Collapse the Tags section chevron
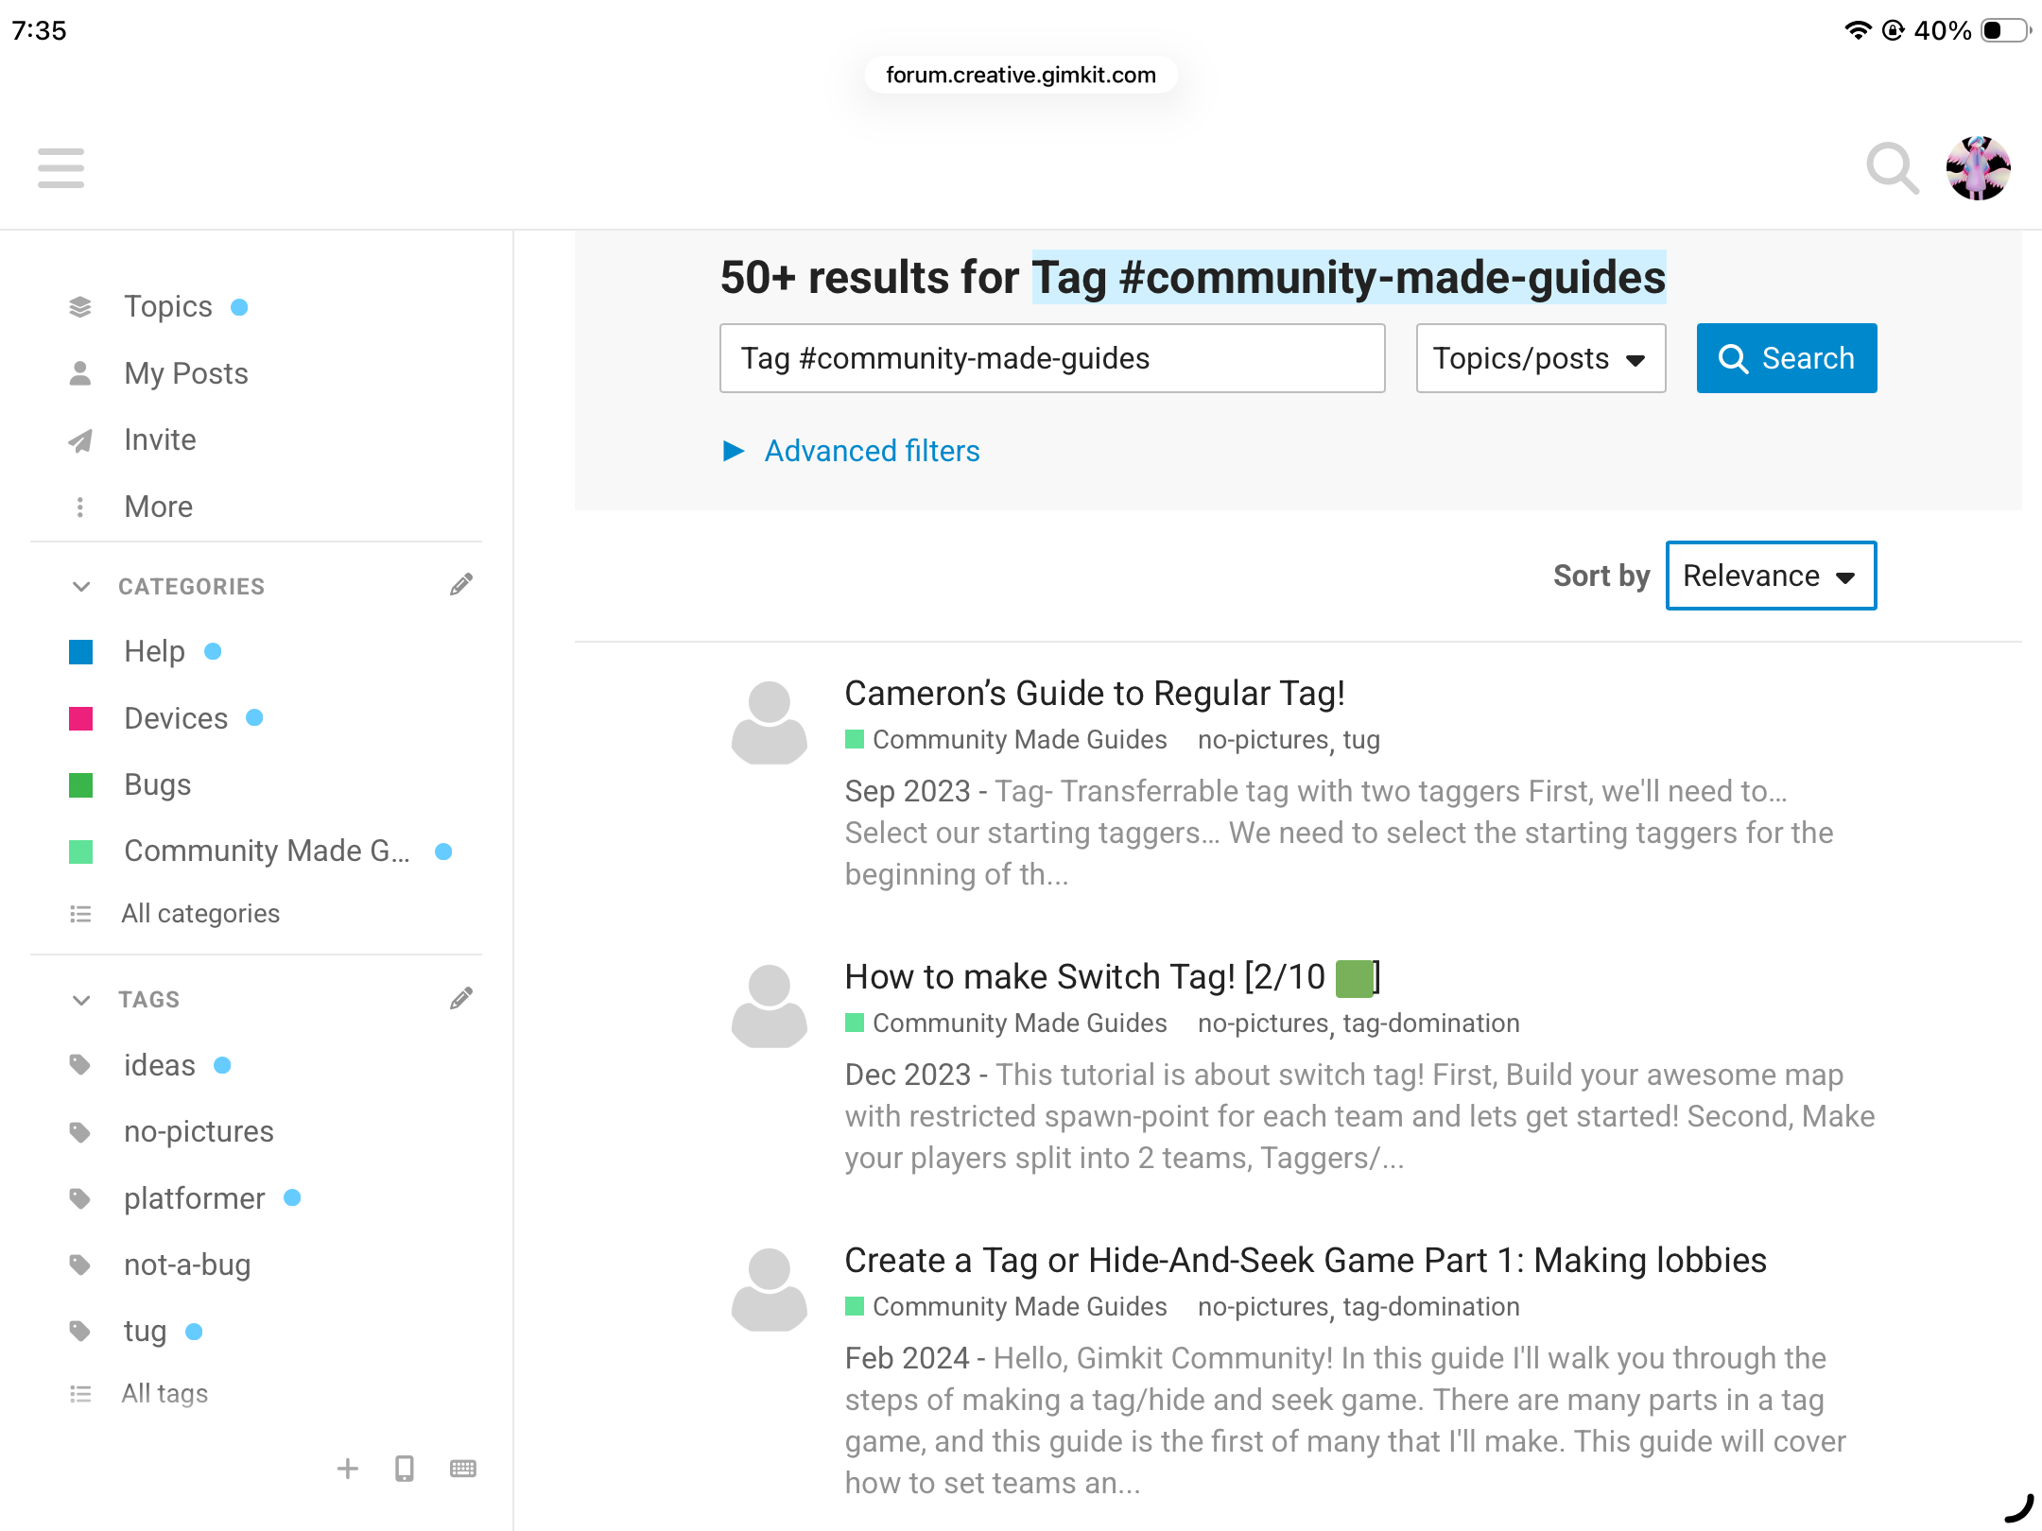The width and height of the screenshot is (2042, 1531). pyautogui.click(x=81, y=1000)
